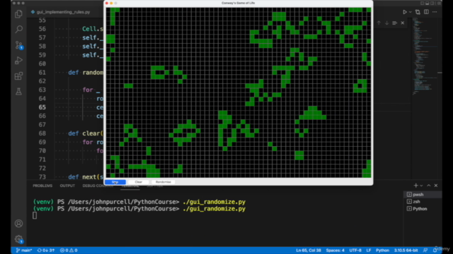
Task: Go to next match in find widget
Action: click(386, 23)
